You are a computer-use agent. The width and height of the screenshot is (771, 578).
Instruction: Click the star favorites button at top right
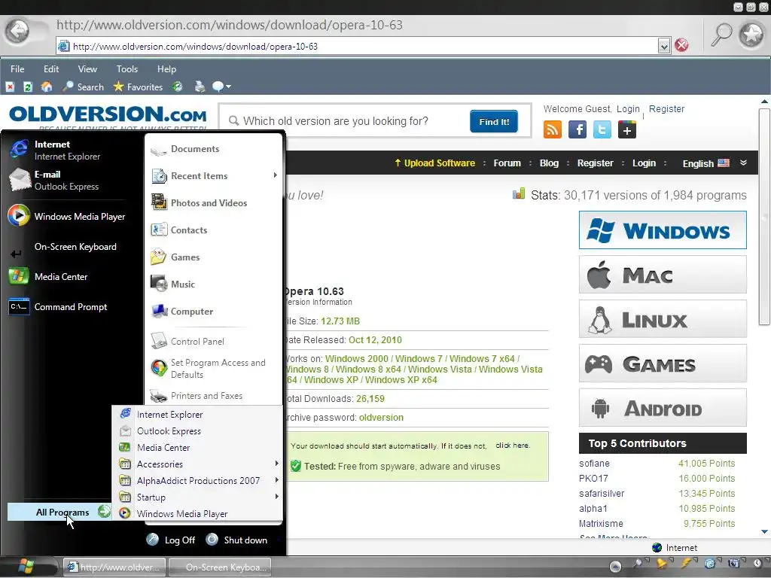click(752, 35)
